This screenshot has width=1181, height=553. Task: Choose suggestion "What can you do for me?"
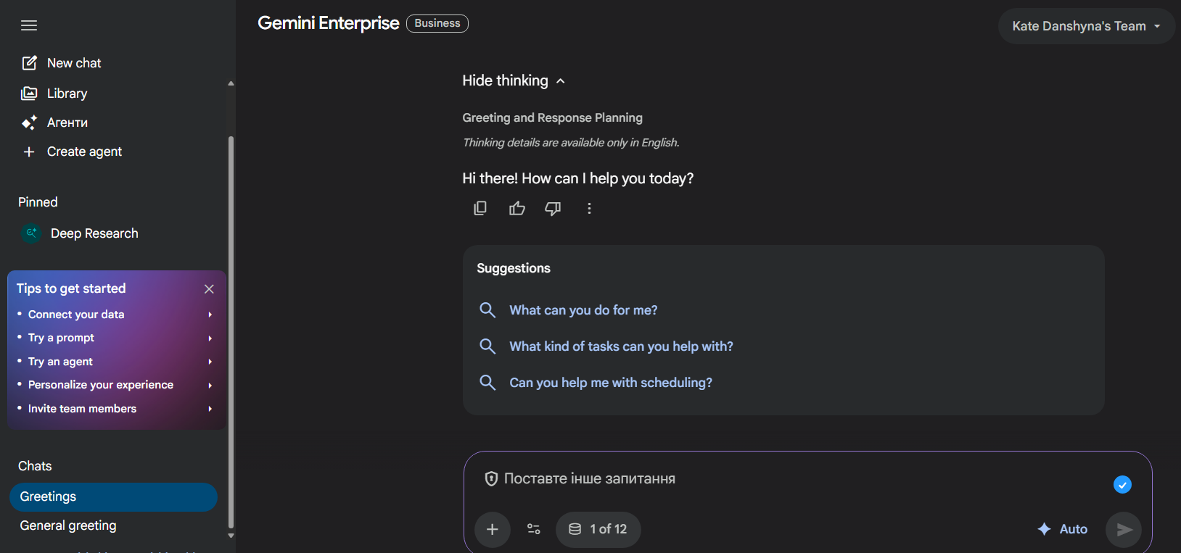pyautogui.click(x=583, y=310)
